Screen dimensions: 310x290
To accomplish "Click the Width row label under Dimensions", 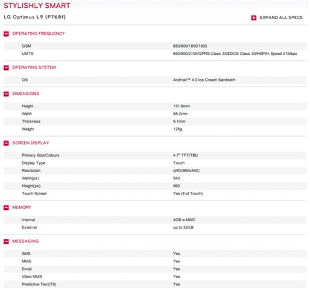I will (x=27, y=114).
